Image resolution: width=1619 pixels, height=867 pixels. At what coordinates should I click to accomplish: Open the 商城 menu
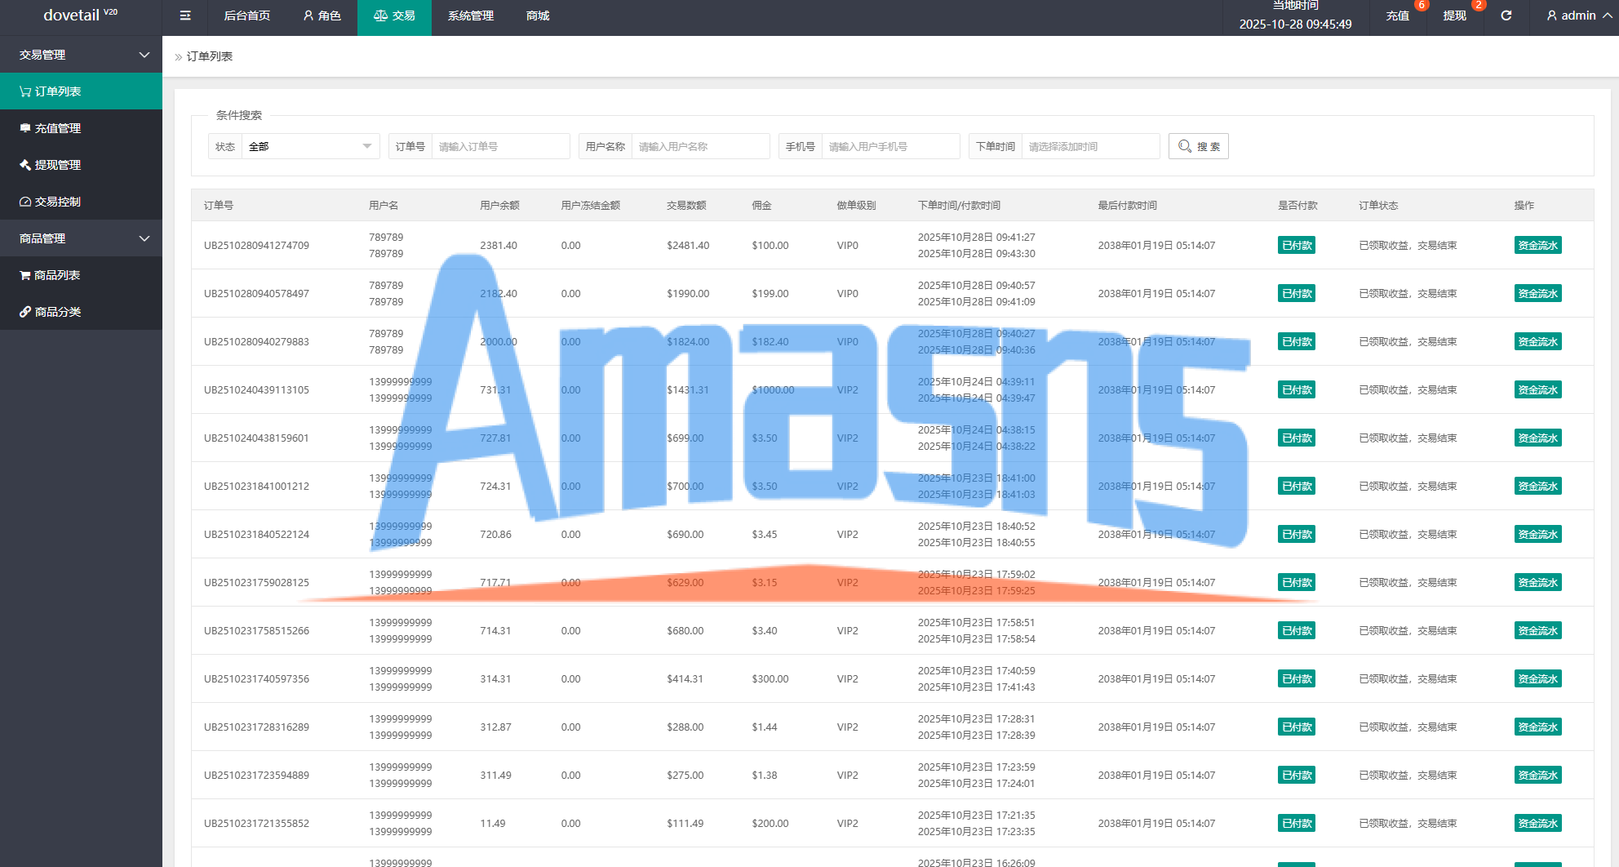[x=538, y=16]
